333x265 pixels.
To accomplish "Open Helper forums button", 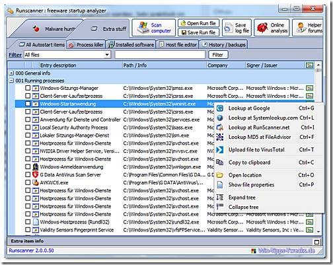I will [308, 28].
